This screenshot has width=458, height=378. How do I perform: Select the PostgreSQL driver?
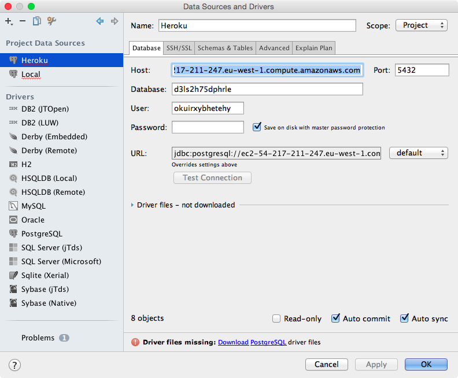(x=62, y=234)
